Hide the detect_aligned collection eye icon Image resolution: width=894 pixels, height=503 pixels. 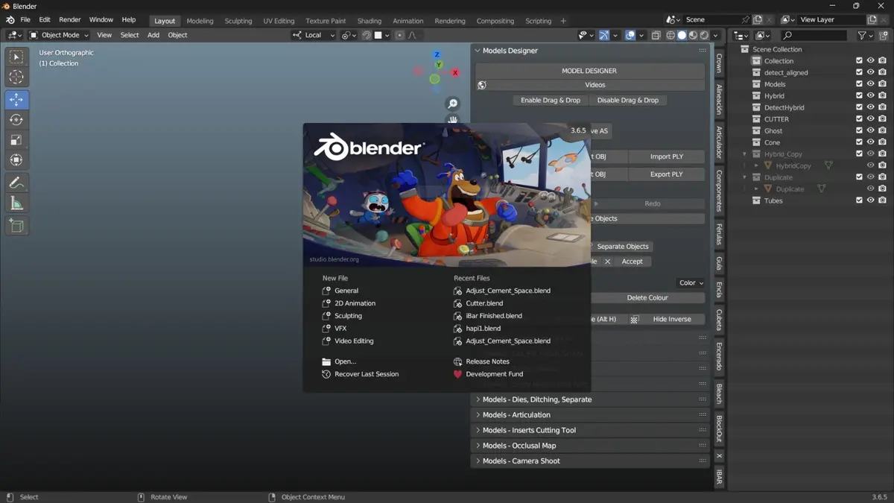pos(870,72)
